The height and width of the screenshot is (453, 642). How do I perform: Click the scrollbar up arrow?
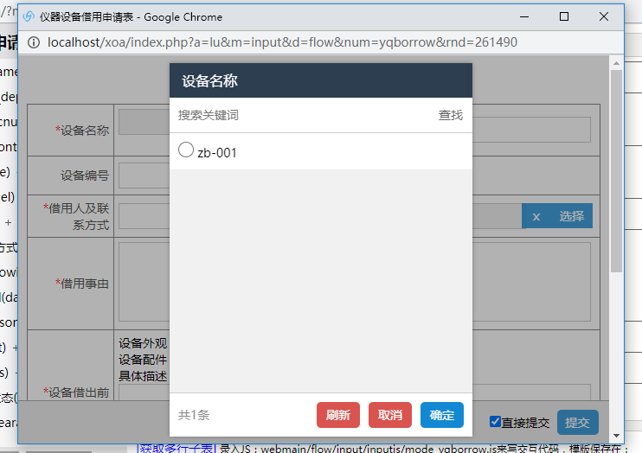(616, 63)
